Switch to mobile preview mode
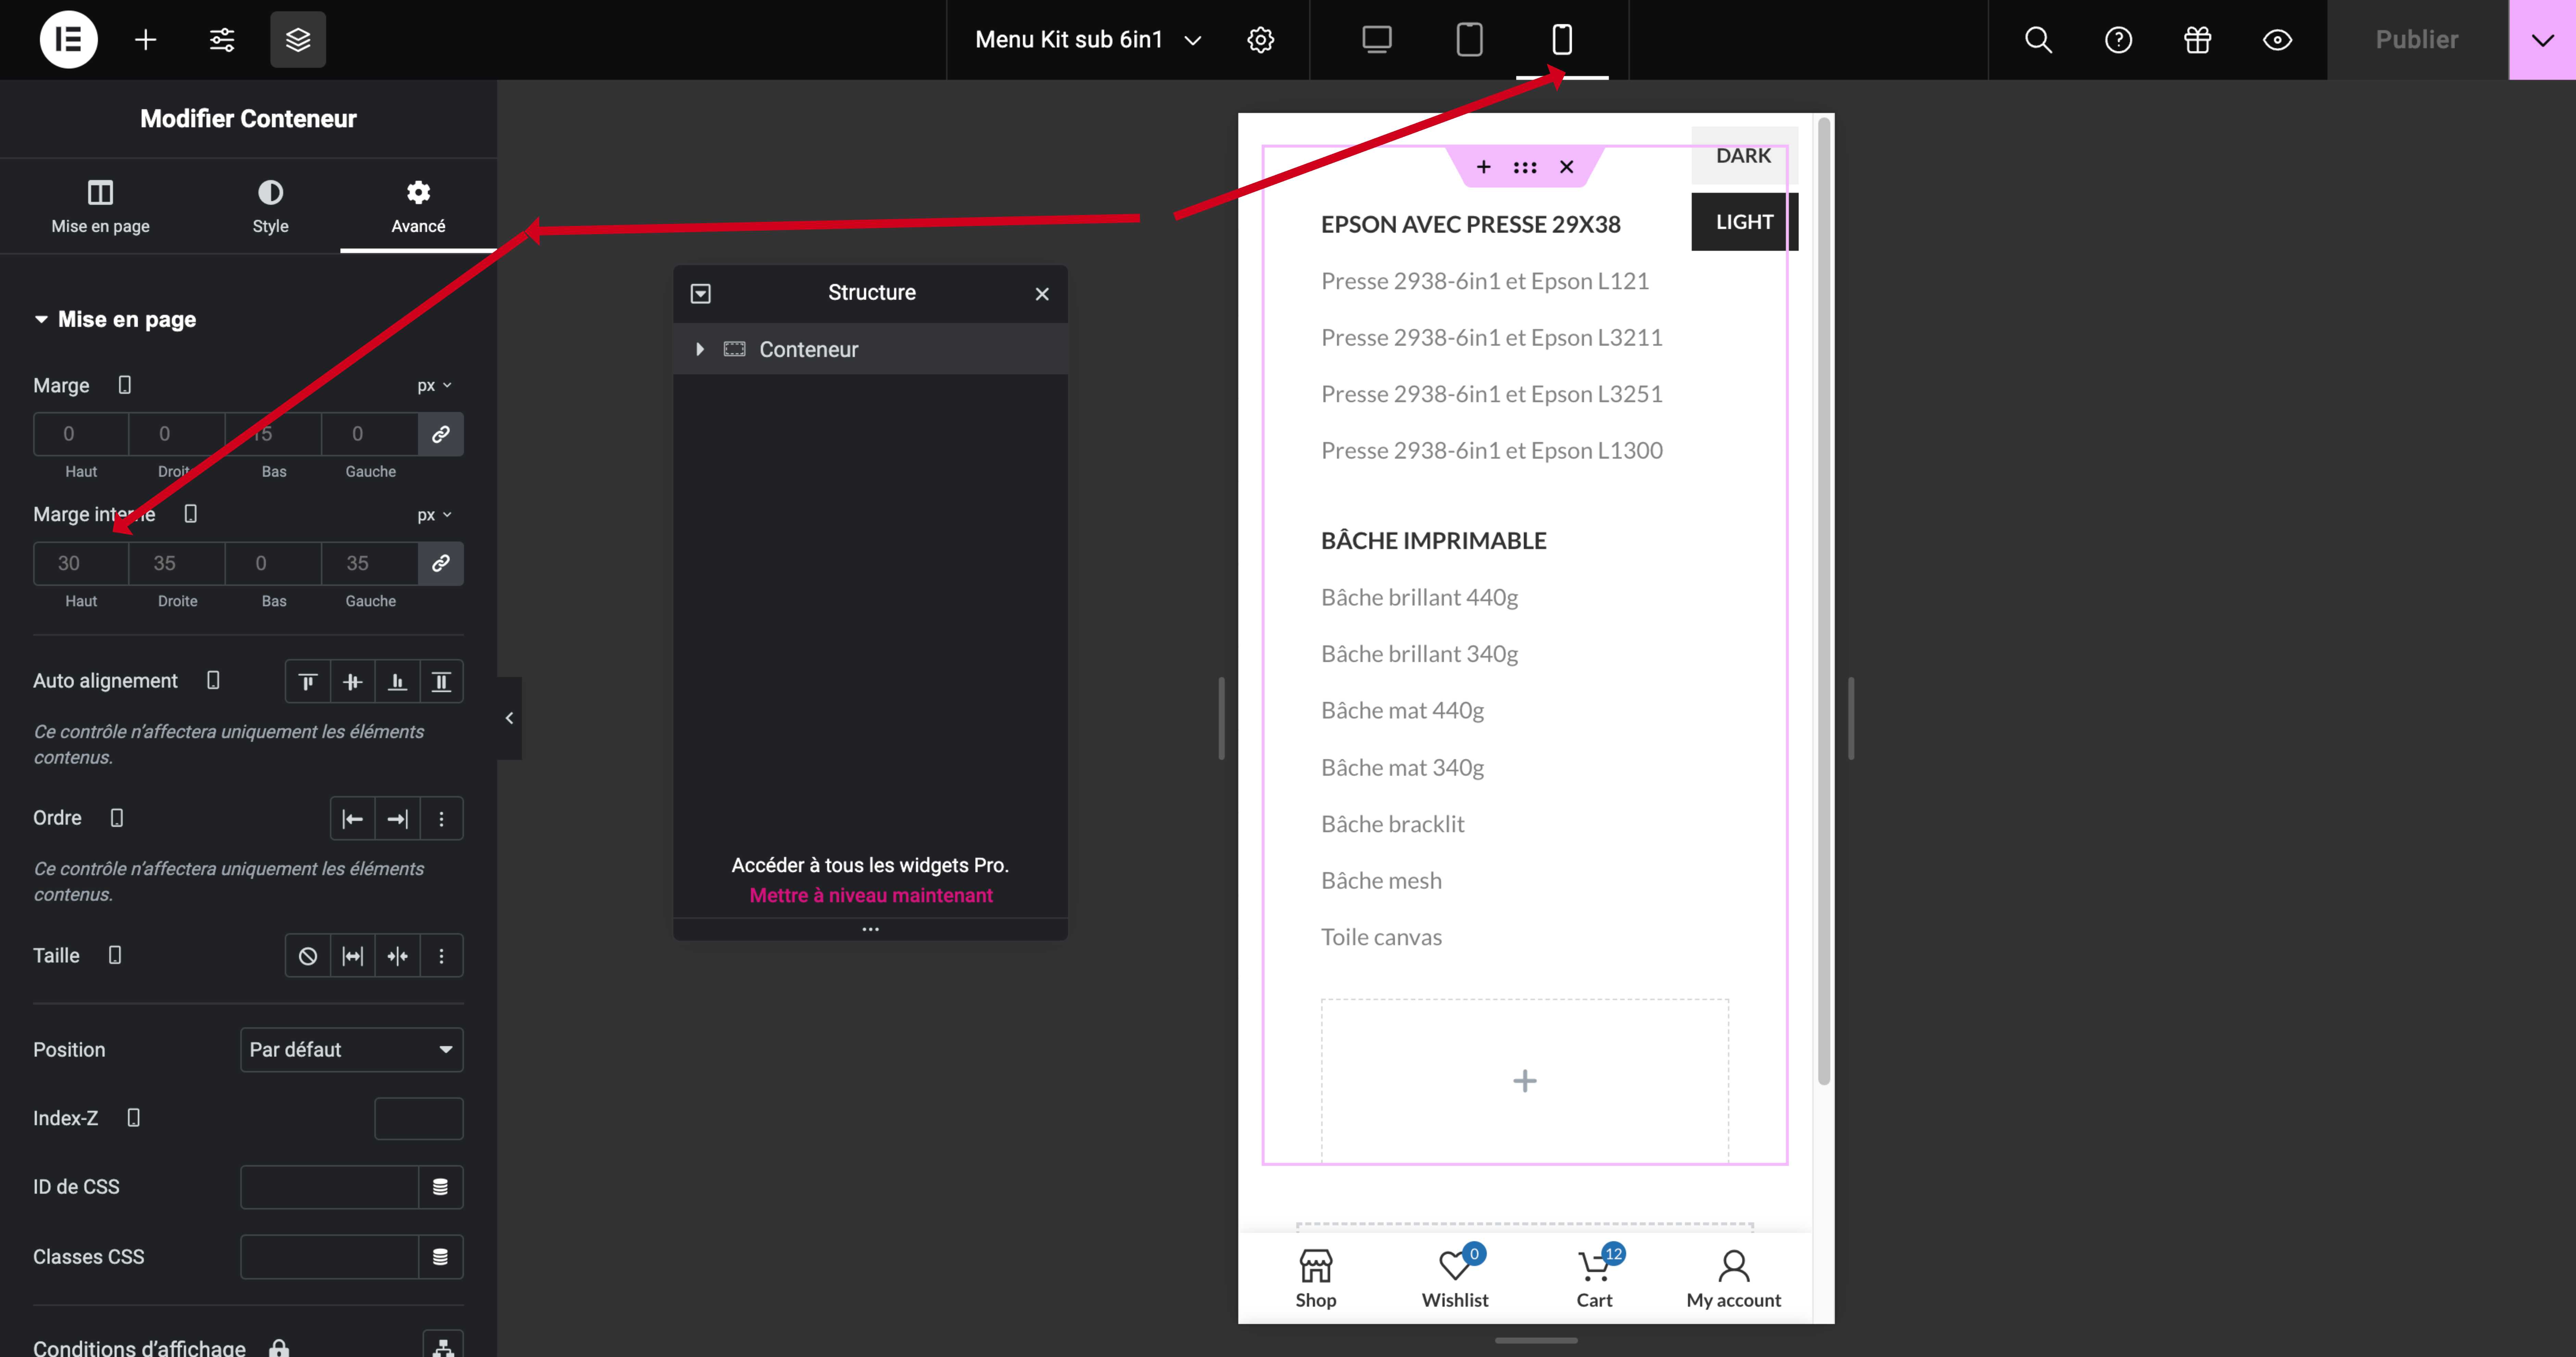The image size is (2576, 1357). [x=1562, y=40]
